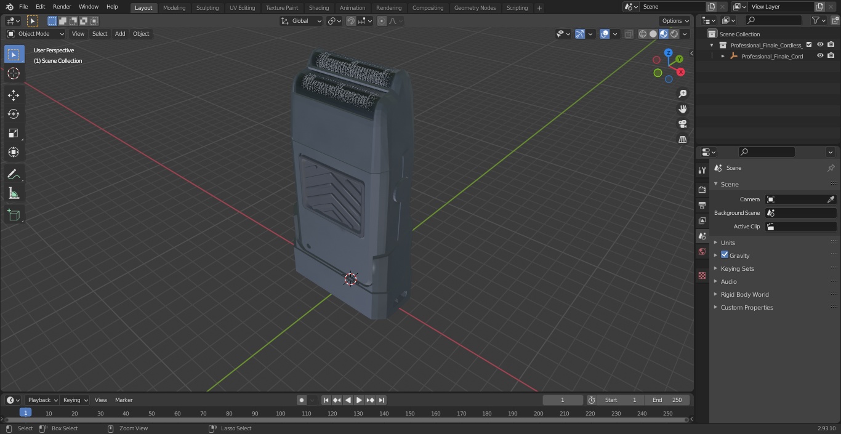Screen dimensions: 841x434
Task: Switch to the Geometry Nodes tab
Action: point(475,7)
